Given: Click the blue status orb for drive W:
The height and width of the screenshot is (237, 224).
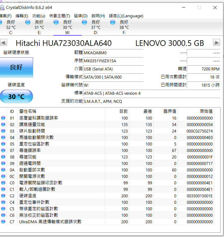Looking at the screenshot, I should click(56, 22).
